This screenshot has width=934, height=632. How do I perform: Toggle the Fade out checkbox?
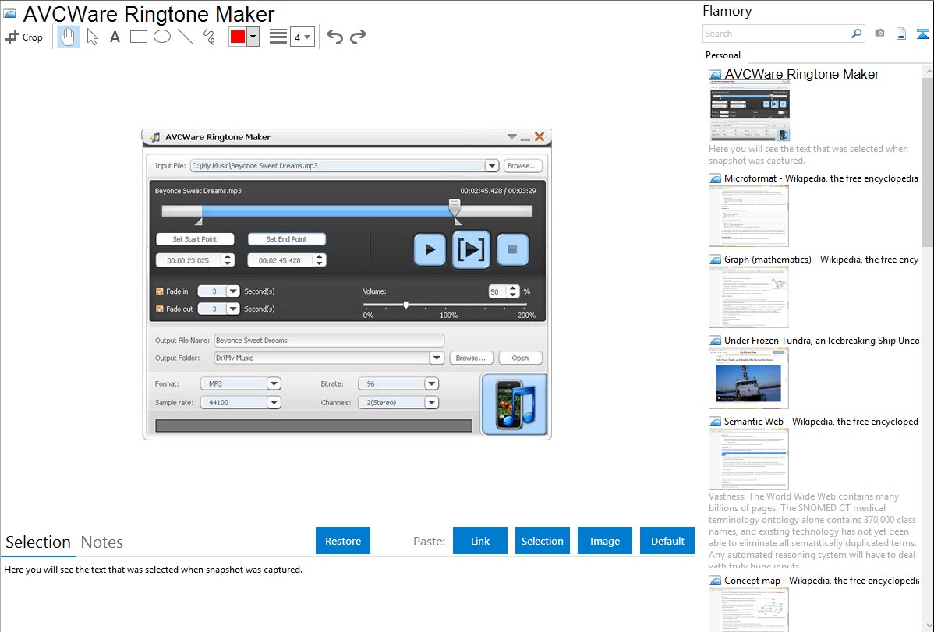(x=160, y=309)
